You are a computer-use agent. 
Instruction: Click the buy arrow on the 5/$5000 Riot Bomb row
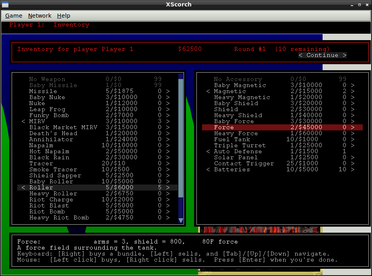168,211
